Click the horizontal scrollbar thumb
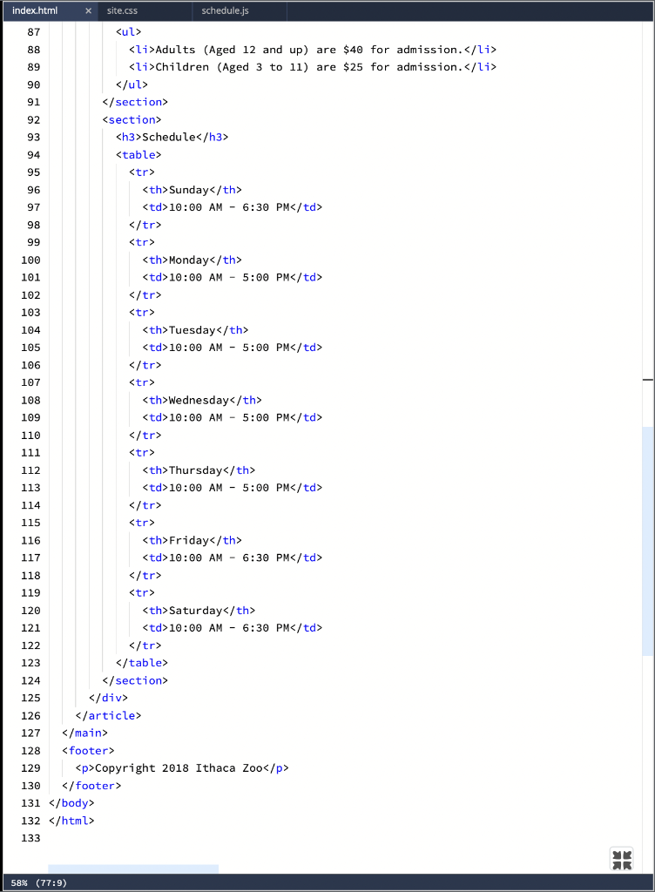 click(x=133, y=868)
